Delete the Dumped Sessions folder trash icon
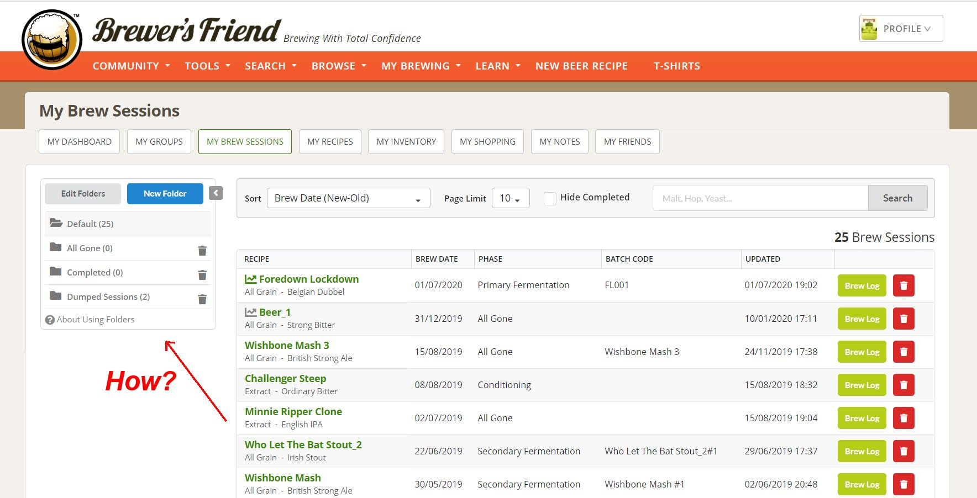This screenshot has width=977, height=498. [202, 299]
